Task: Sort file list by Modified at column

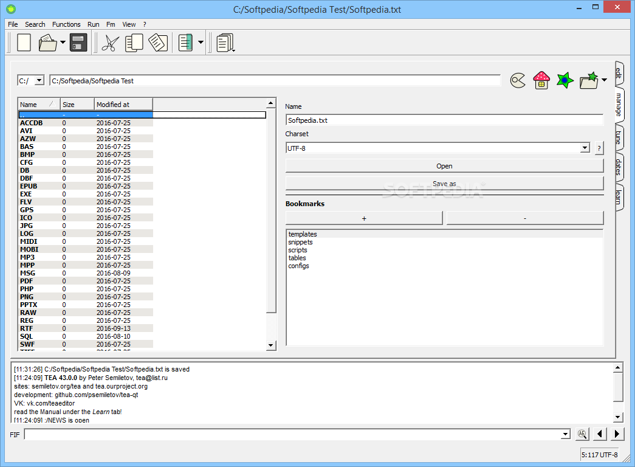Action: pyautogui.click(x=123, y=105)
